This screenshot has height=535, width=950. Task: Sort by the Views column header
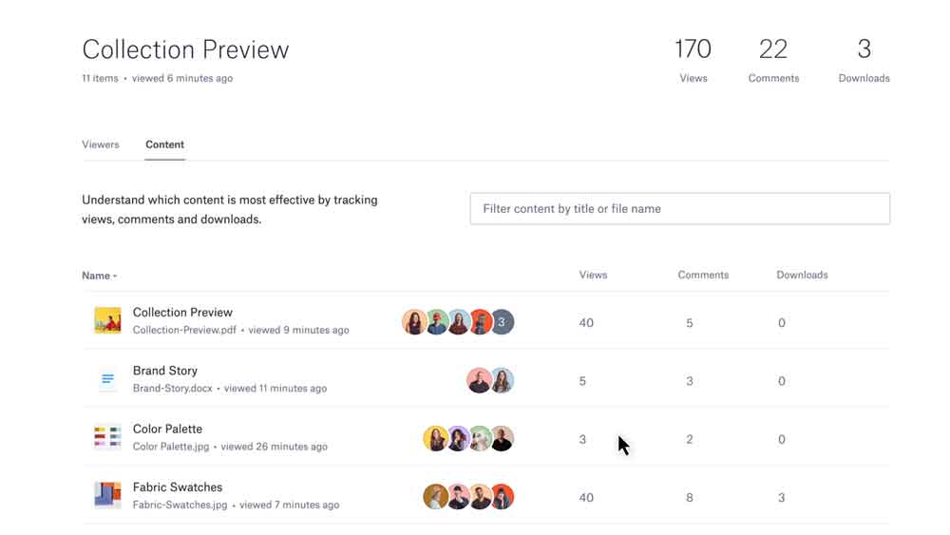(593, 275)
